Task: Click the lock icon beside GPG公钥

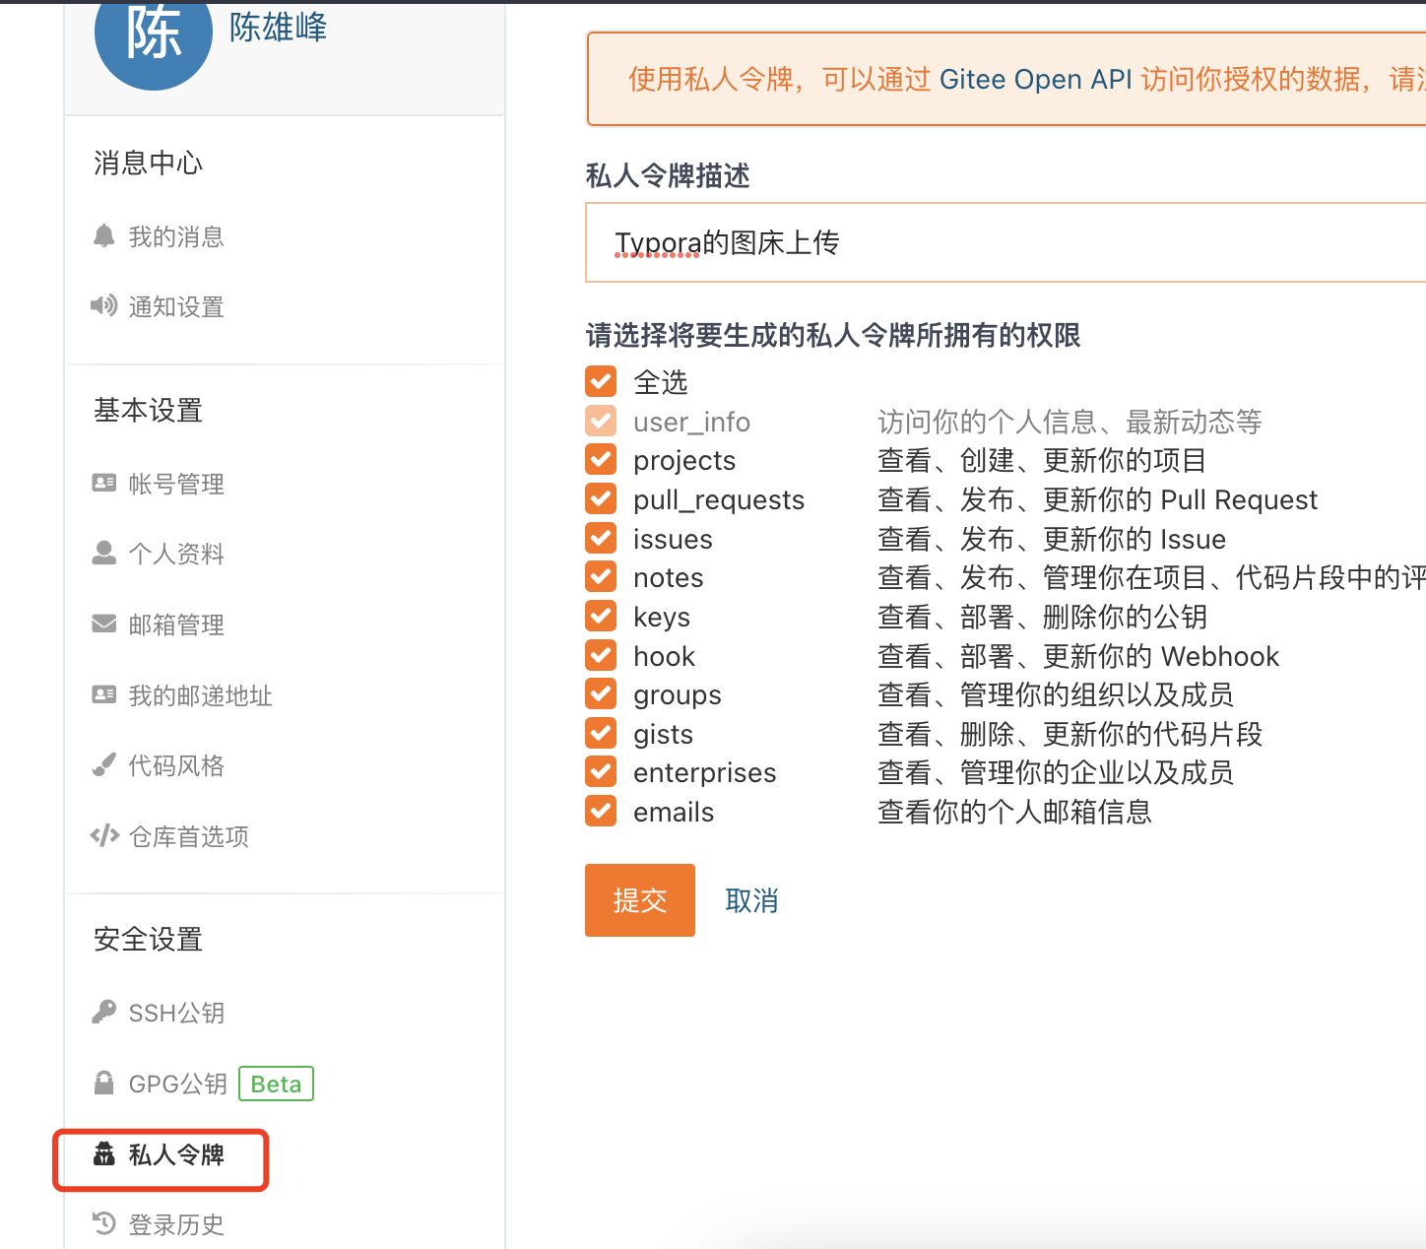Action: tap(104, 1083)
